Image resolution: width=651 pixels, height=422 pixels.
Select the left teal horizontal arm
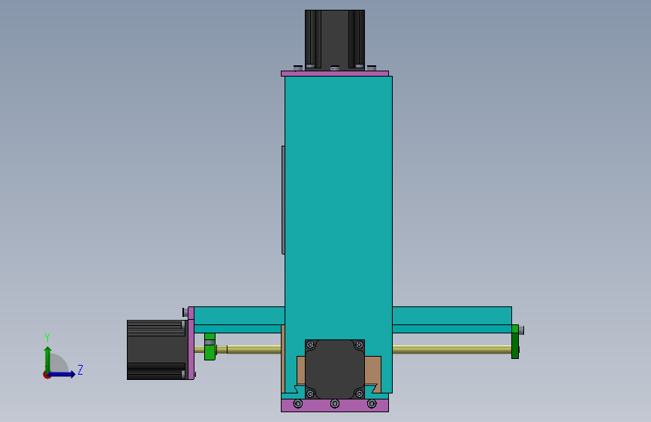click(239, 319)
